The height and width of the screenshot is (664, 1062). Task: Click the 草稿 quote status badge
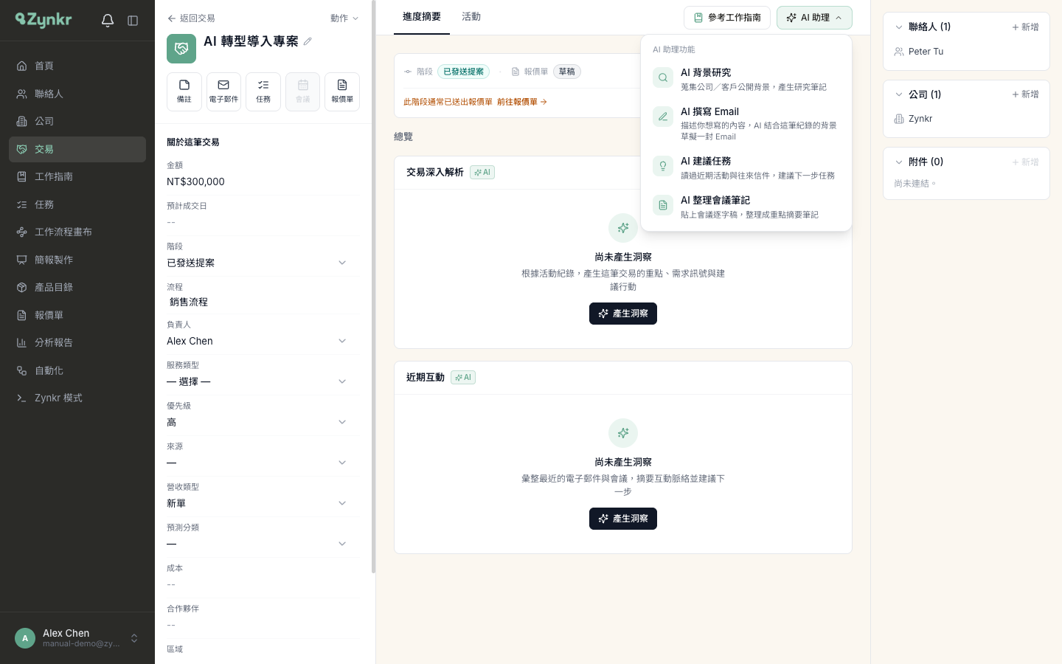[567, 72]
